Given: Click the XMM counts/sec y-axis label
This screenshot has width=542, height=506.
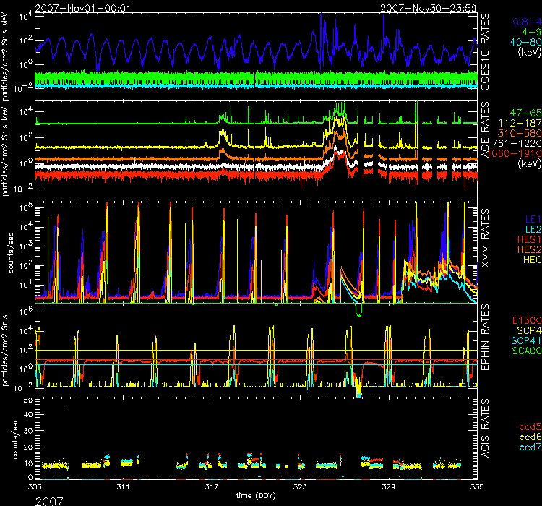Looking at the screenshot, I should (10, 253).
